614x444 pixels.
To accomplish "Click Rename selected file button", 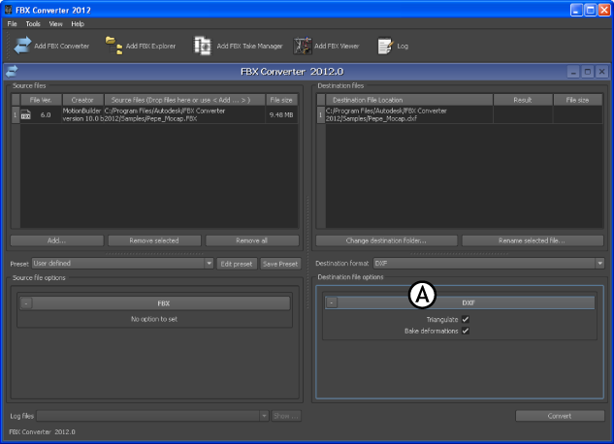I will 533,240.
